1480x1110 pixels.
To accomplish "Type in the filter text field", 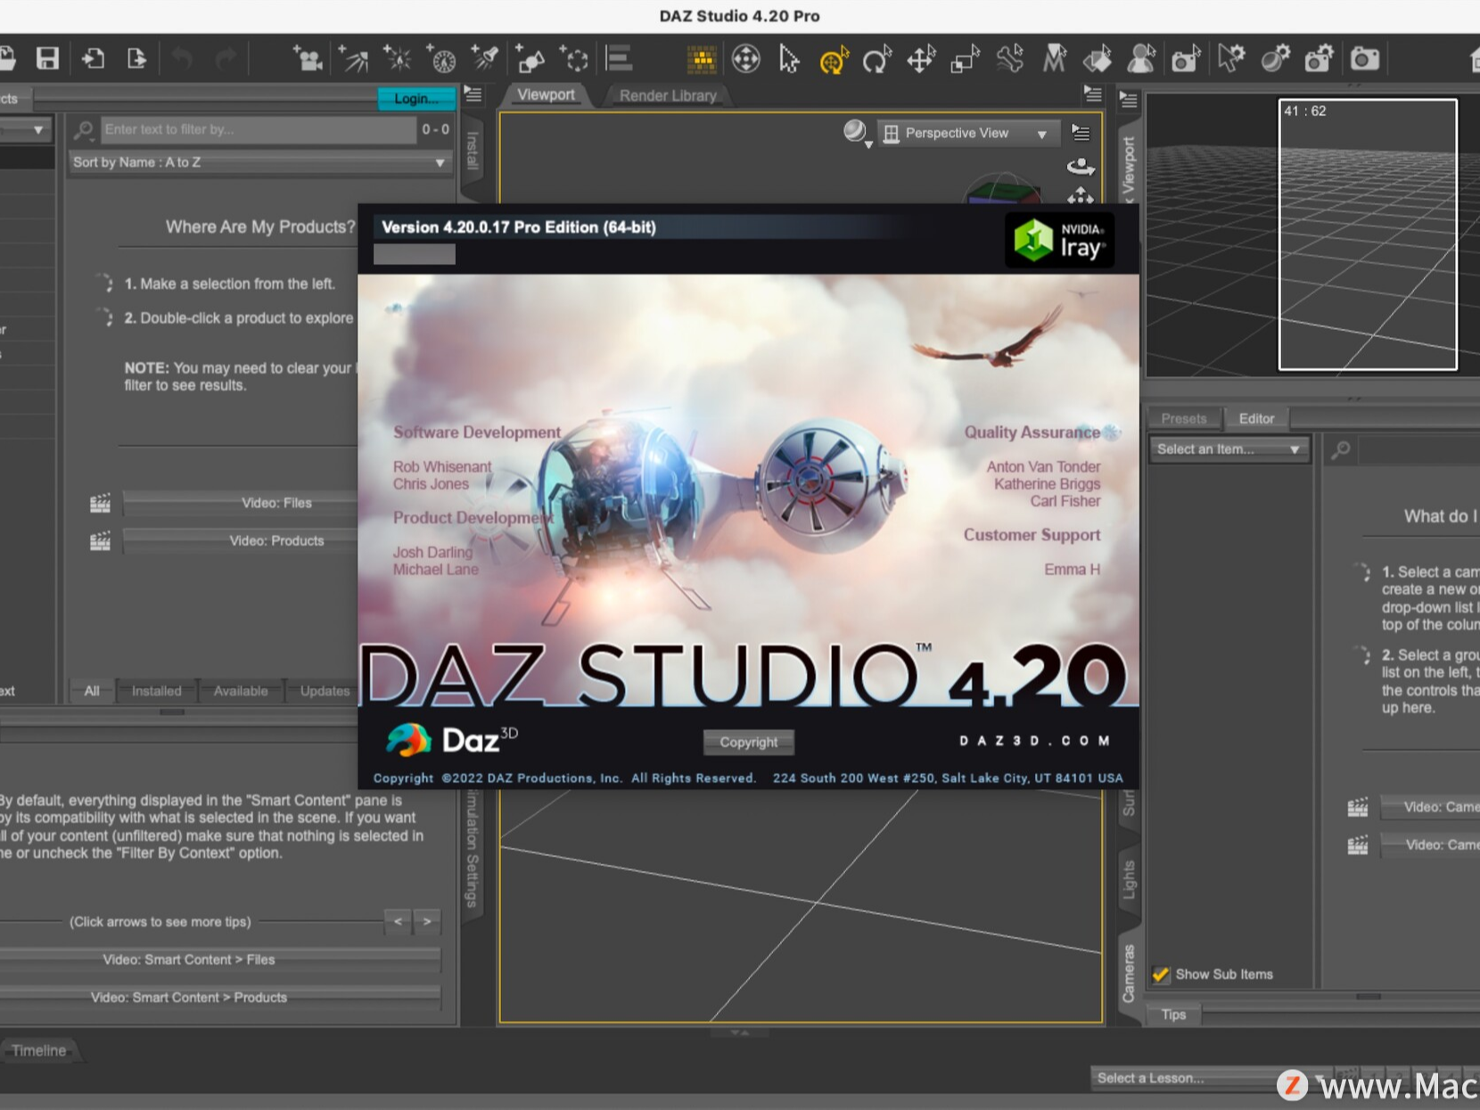I will tap(259, 129).
